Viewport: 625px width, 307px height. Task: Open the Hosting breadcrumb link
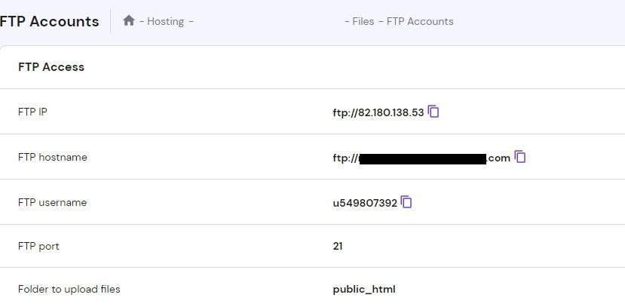coord(165,21)
